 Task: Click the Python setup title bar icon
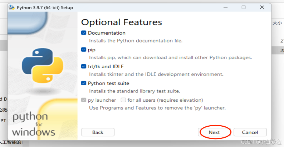point(11,7)
